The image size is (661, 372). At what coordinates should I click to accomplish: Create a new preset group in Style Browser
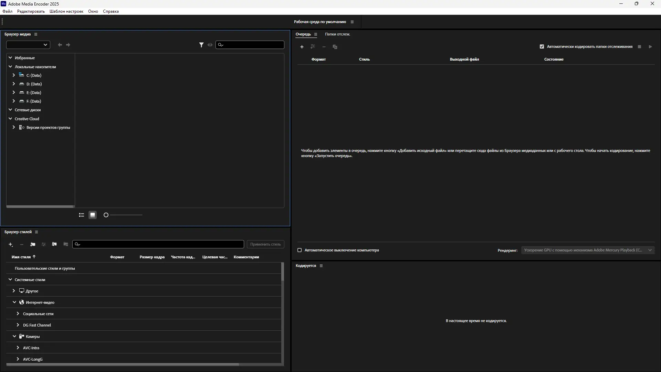pyautogui.click(x=33, y=244)
